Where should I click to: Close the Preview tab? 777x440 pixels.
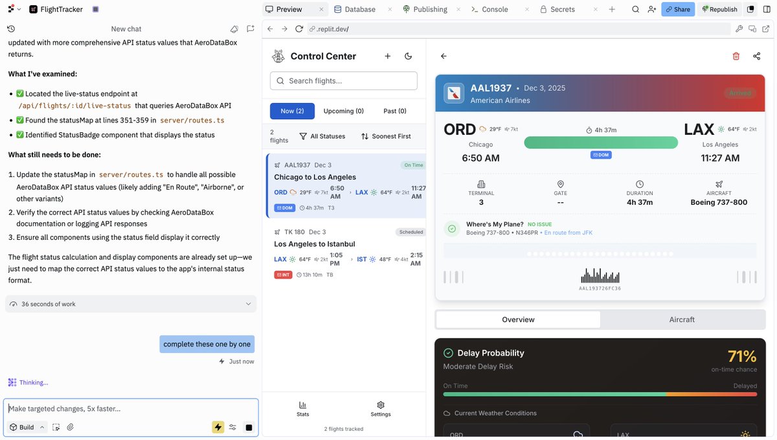click(322, 9)
